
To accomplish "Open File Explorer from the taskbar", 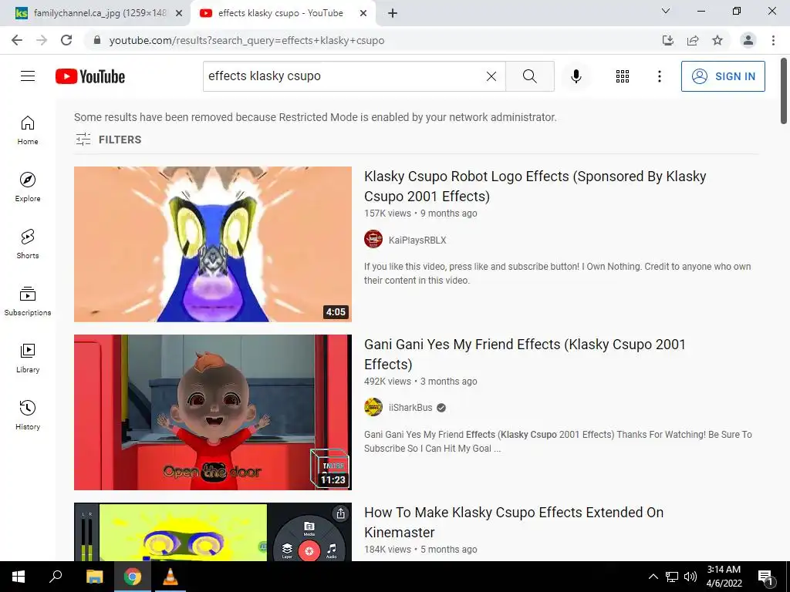I will (94, 577).
